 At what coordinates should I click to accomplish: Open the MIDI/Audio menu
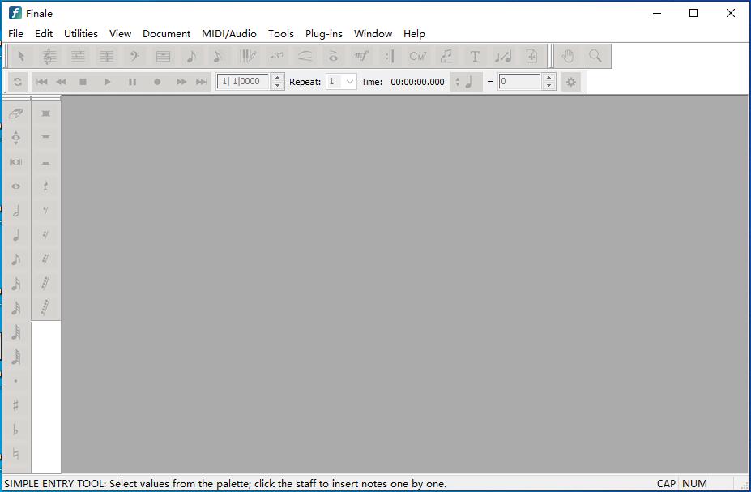(229, 33)
